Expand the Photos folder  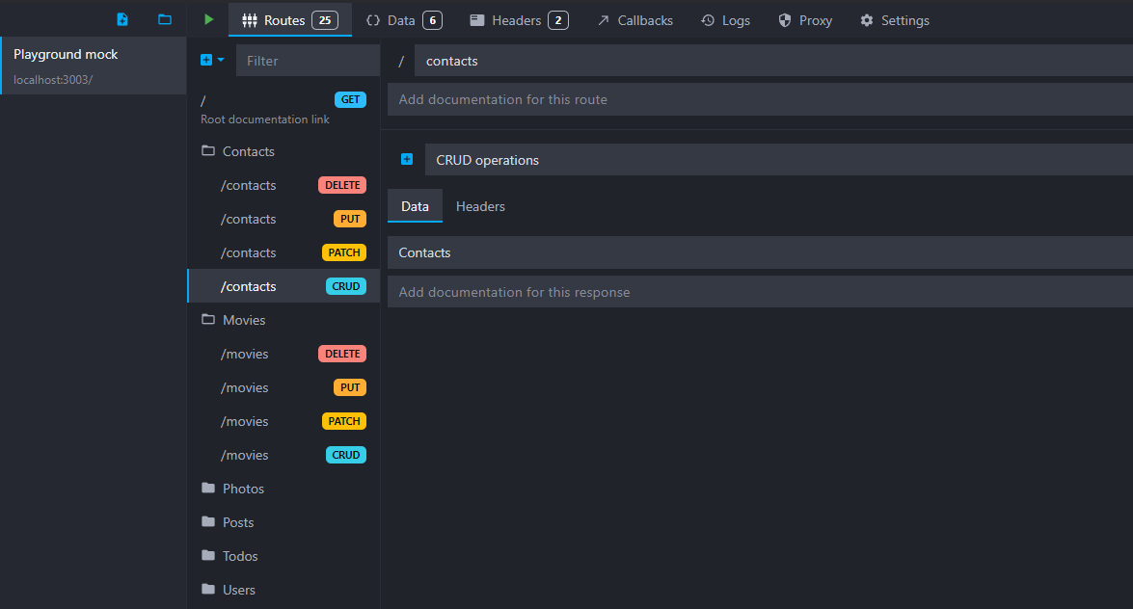point(243,489)
